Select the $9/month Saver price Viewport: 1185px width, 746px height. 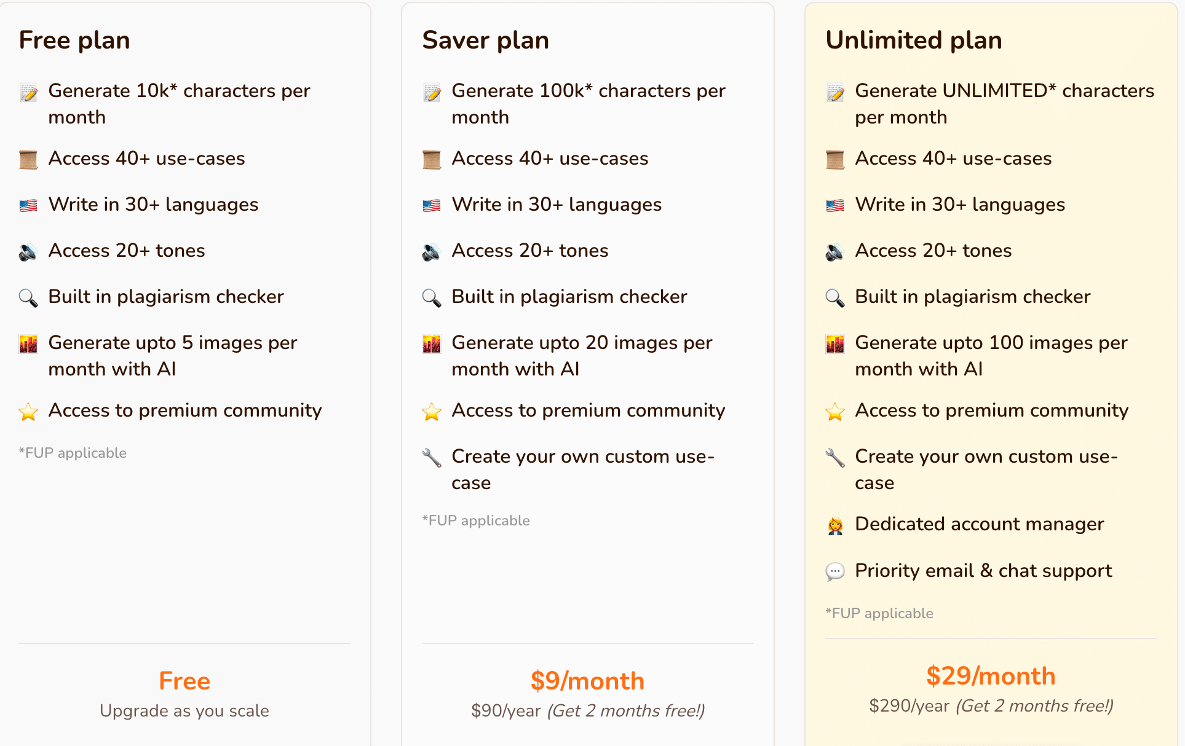point(587,681)
